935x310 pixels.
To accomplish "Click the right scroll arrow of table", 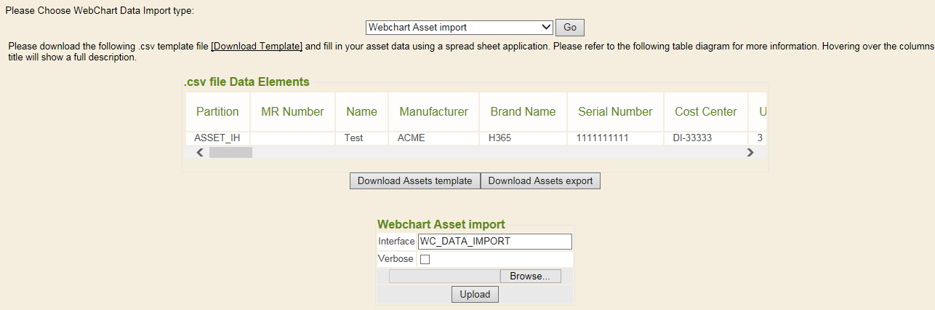I will pos(750,153).
